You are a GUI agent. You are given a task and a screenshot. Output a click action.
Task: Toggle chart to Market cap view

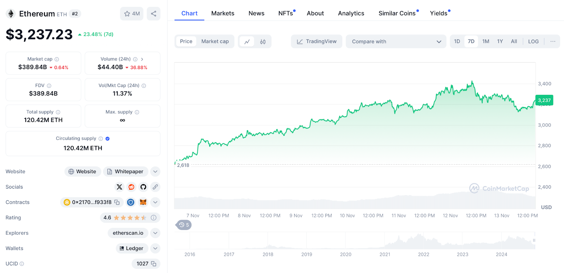point(215,42)
